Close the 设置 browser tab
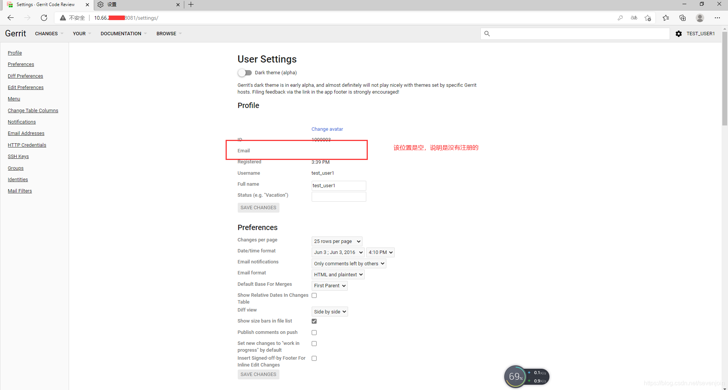728x390 pixels. [x=178, y=5]
